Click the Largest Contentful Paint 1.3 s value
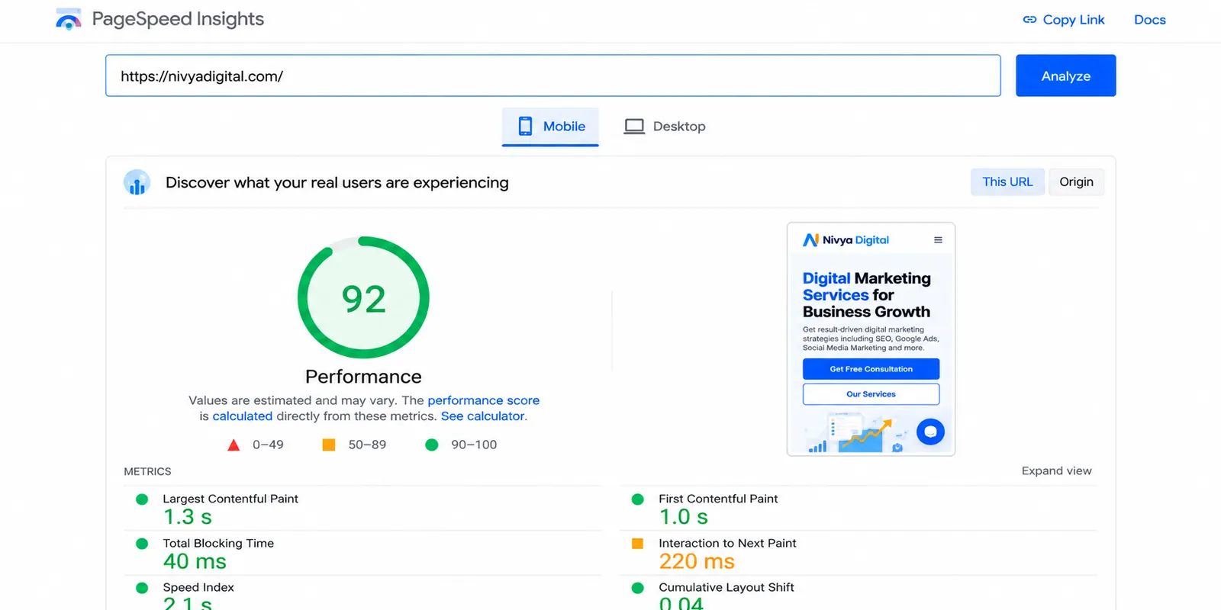This screenshot has width=1221, height=610. (x=188, y=517)
